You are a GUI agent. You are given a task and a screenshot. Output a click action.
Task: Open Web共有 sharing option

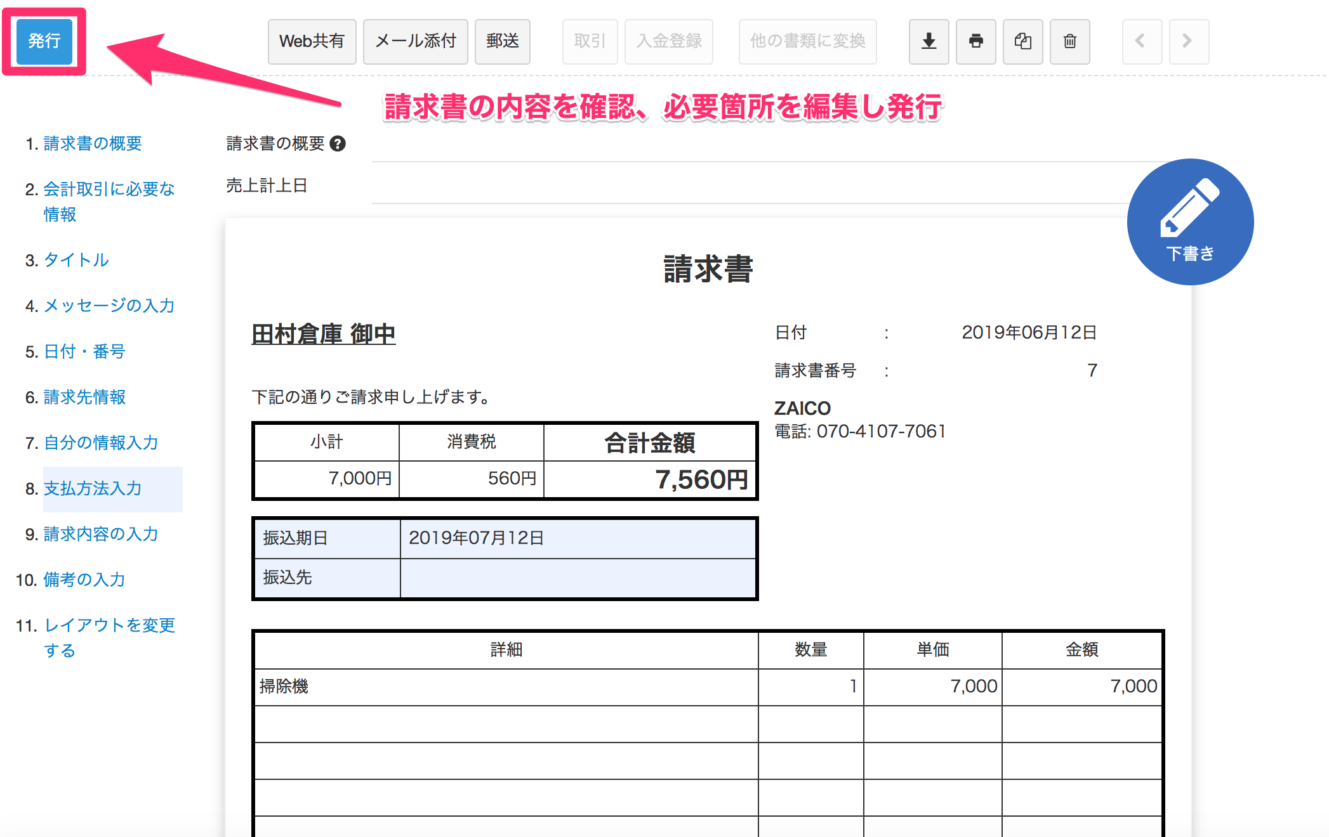pos(312,41)
